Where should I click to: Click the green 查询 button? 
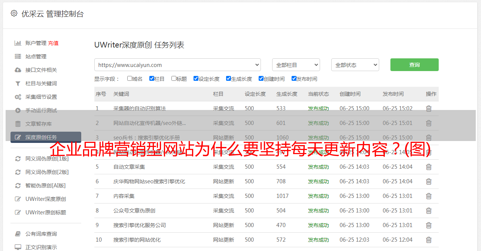pos(414,65)
